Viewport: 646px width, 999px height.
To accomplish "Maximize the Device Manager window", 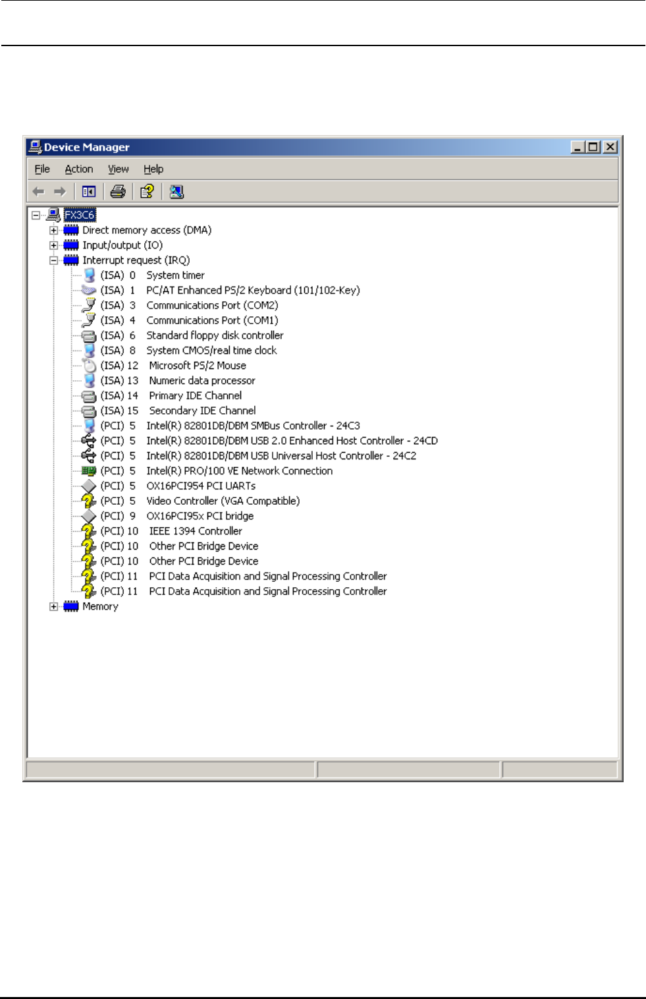I will tap(593, 147).
